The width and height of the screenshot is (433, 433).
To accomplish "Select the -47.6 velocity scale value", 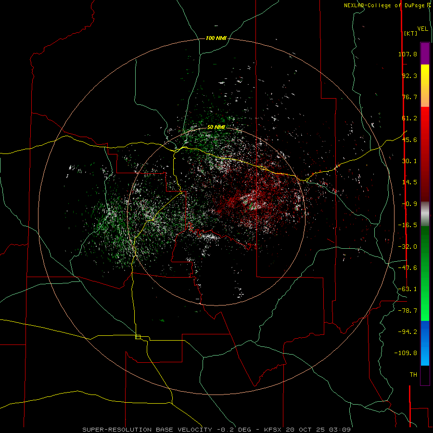I will coord(408,268).
